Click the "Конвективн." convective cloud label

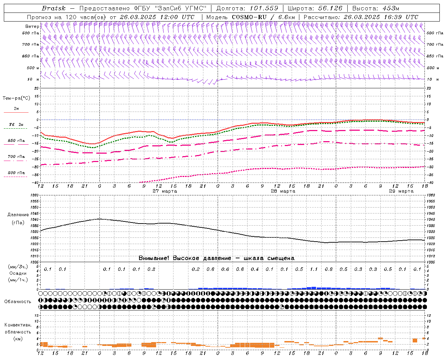pos(18,325)
